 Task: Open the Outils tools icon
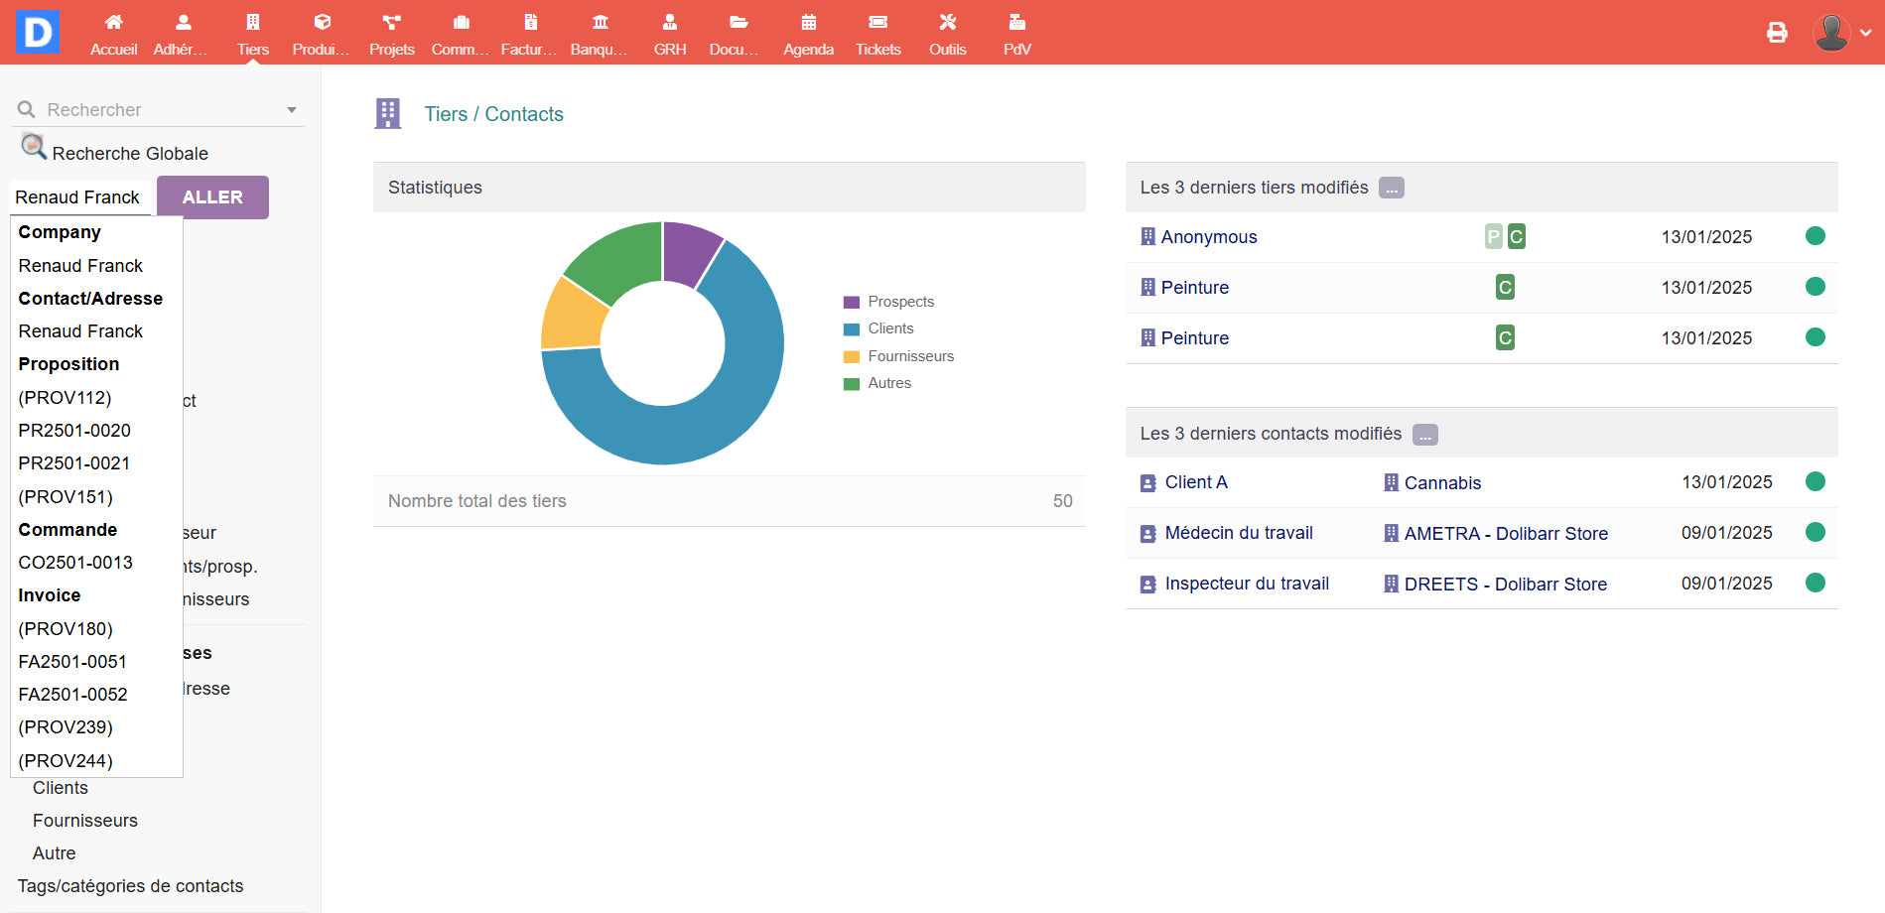click(947, 23)
